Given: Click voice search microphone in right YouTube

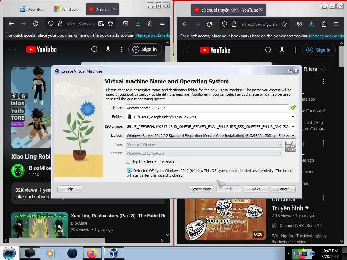Looking at the screenshot, I should [x=282, y=50].
